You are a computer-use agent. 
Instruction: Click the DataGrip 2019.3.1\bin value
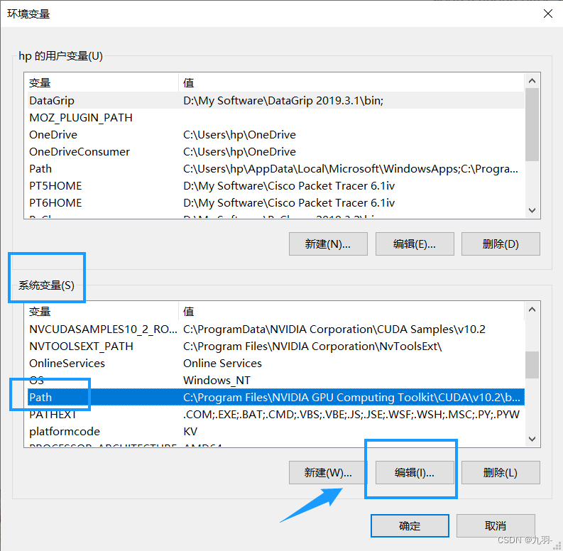coord(283,100)
